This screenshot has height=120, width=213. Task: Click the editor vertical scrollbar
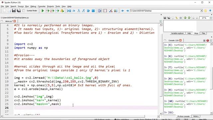tap(161, 69)
